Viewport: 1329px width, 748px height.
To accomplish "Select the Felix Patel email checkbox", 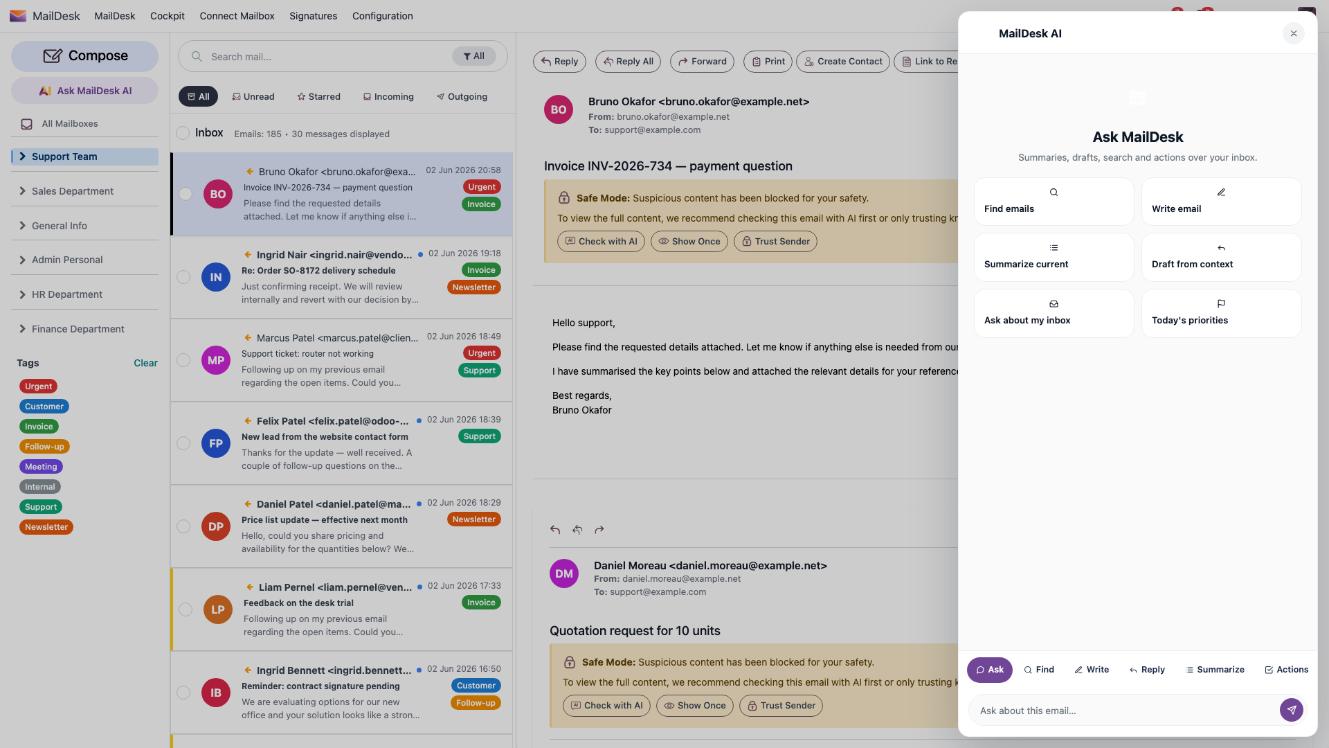I will tap(183, 443).
